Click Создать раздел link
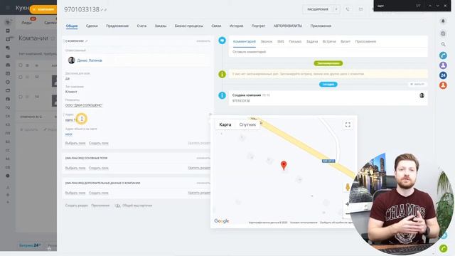 pyautogui.click(x=76, y=206)
